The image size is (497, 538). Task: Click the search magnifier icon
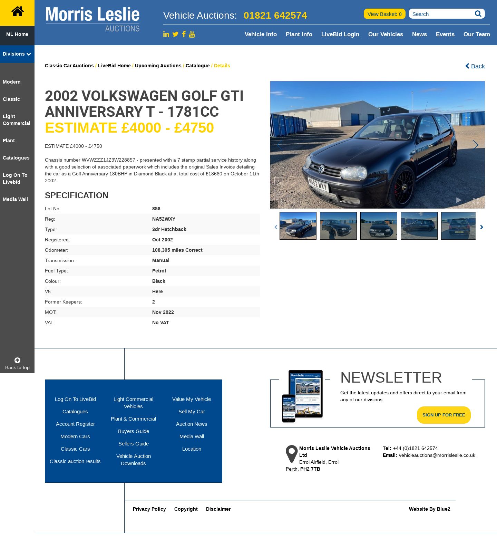tap(478, 14)
